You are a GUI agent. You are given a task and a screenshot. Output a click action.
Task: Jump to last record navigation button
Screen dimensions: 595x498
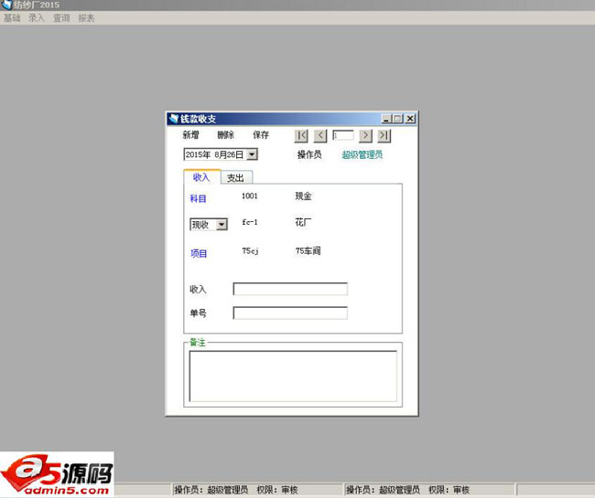tap(384, 135)
